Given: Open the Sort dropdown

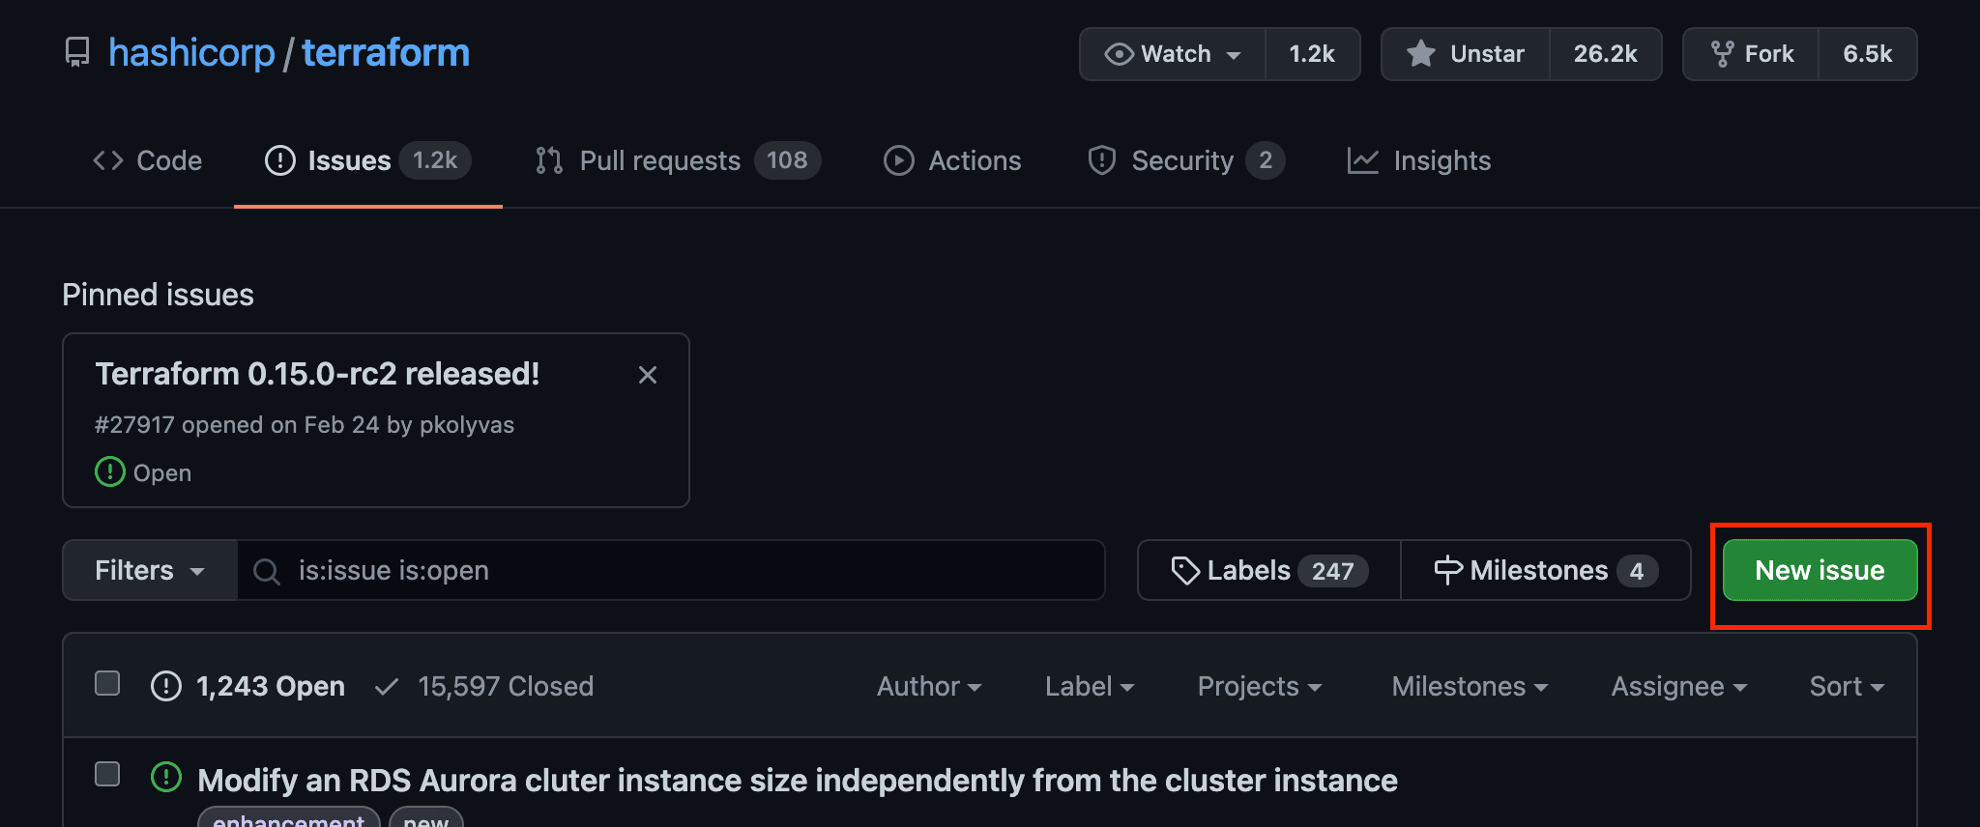Looking at the screenshot, I should tap(1847, 686).
